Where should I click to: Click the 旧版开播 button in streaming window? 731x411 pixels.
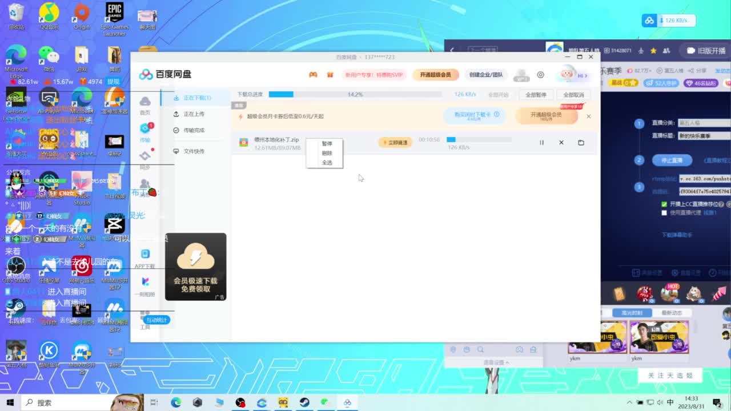coord(708,51)
